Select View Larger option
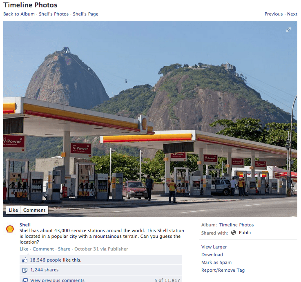Image resolution: width=301 pixels, height=282 pixels. 214,247
